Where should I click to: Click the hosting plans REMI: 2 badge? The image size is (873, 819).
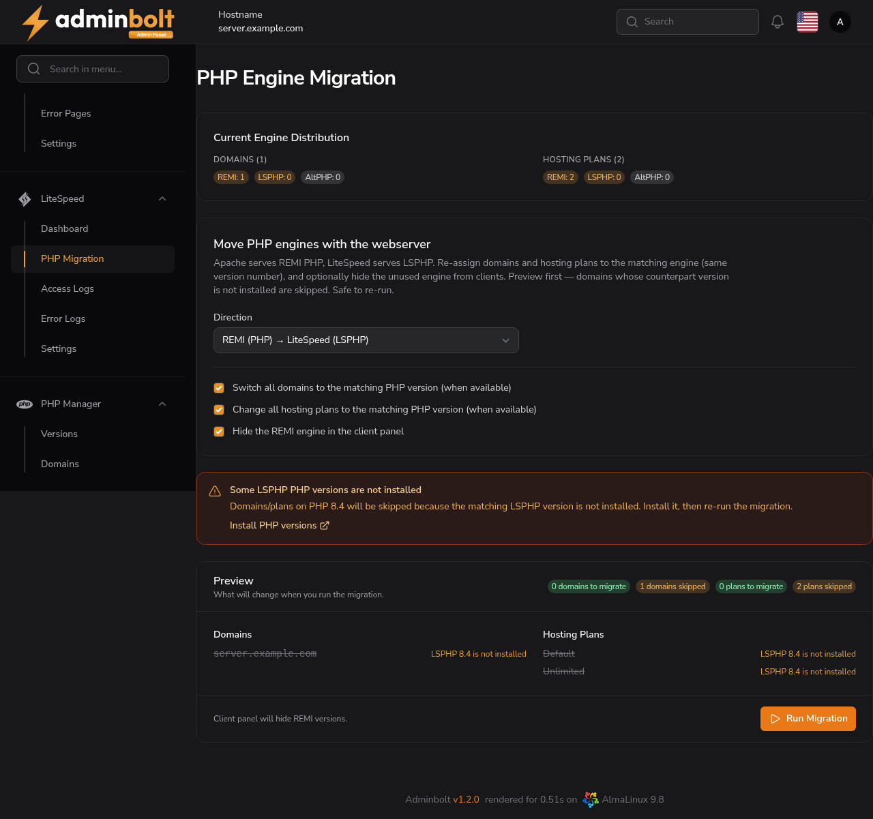coord(561,177)
